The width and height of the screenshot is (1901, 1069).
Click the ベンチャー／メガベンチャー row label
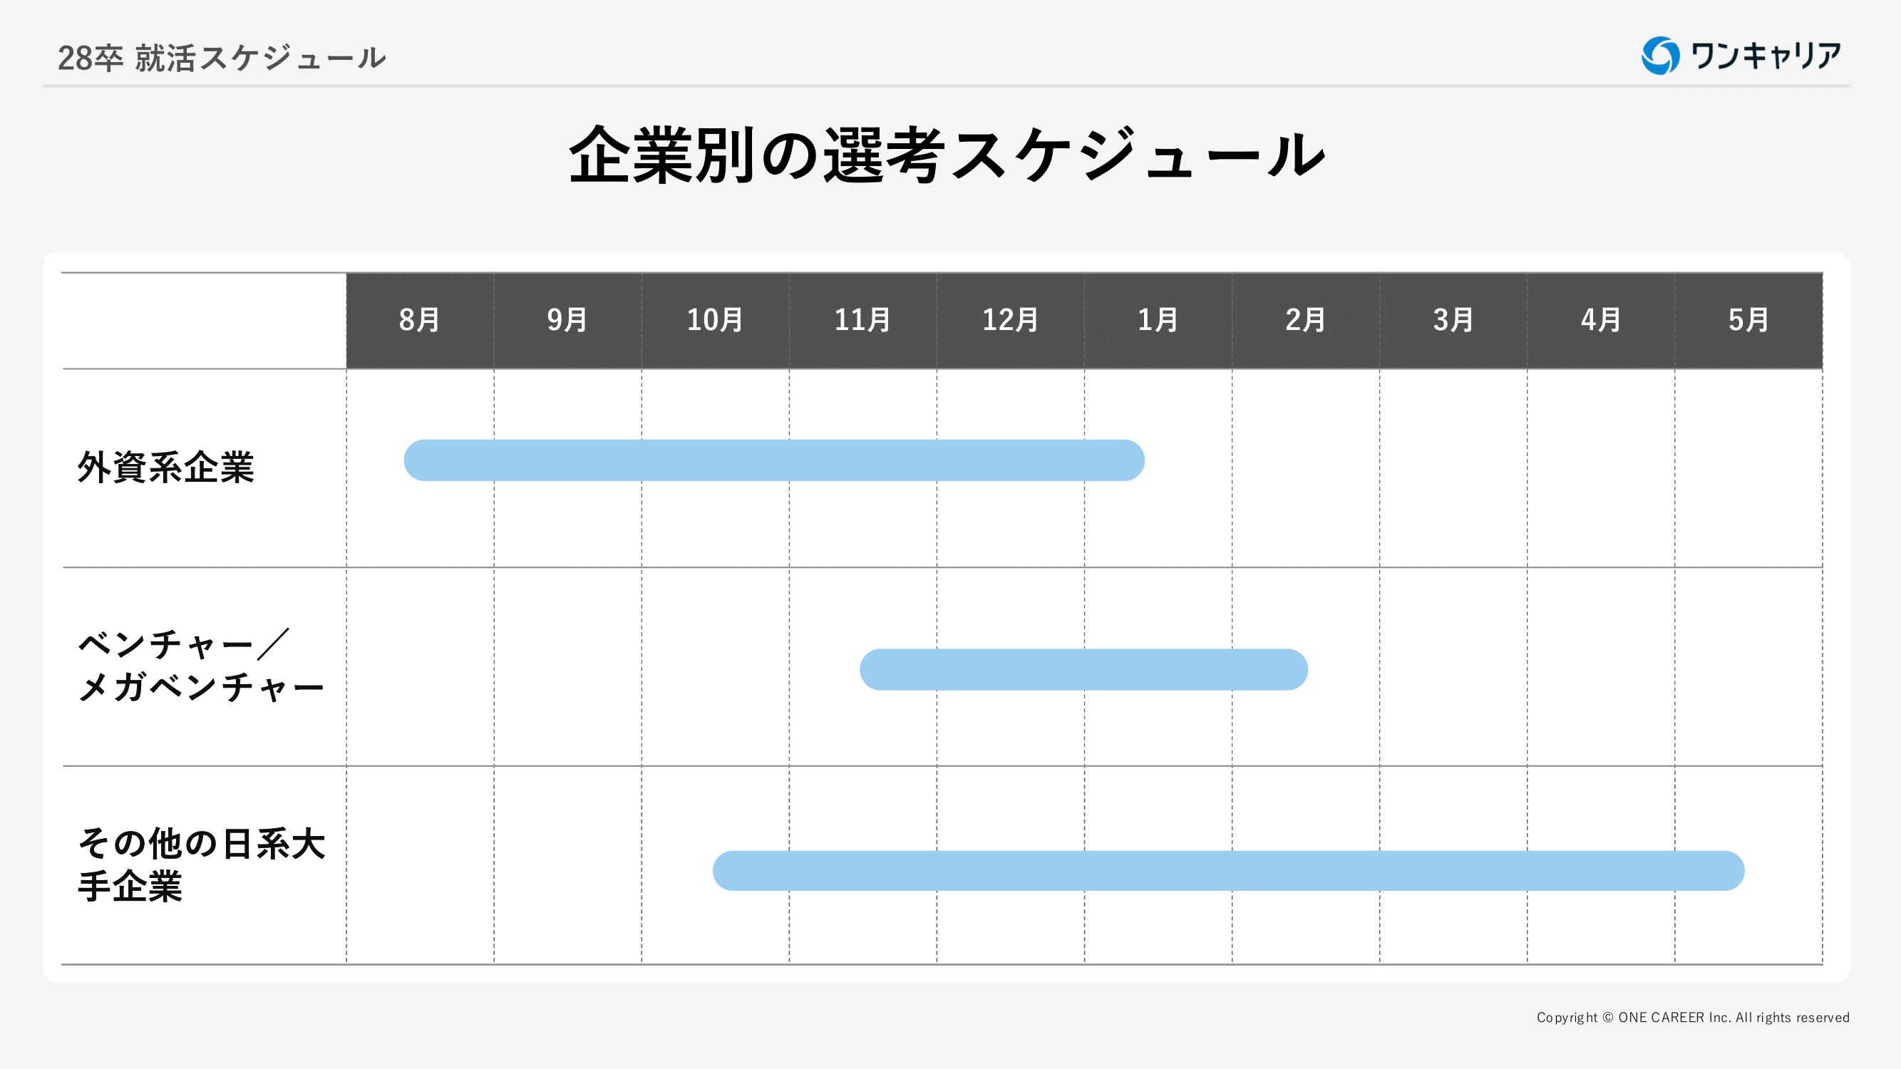[201, 666]
